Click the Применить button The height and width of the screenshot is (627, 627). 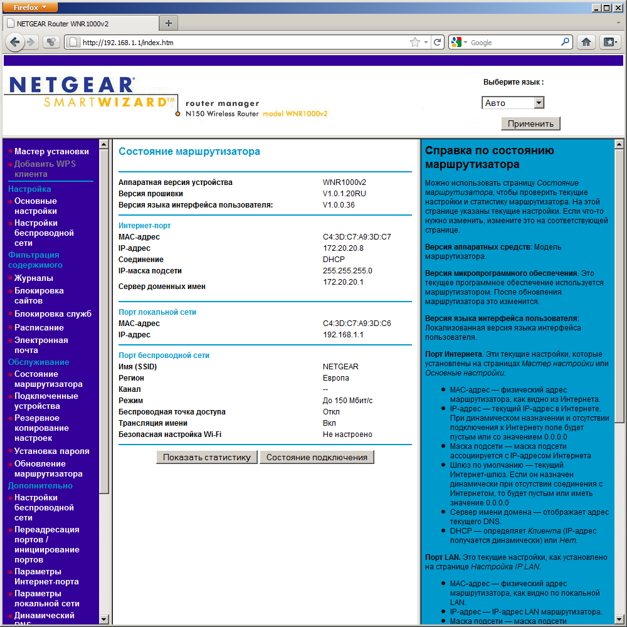530,124
